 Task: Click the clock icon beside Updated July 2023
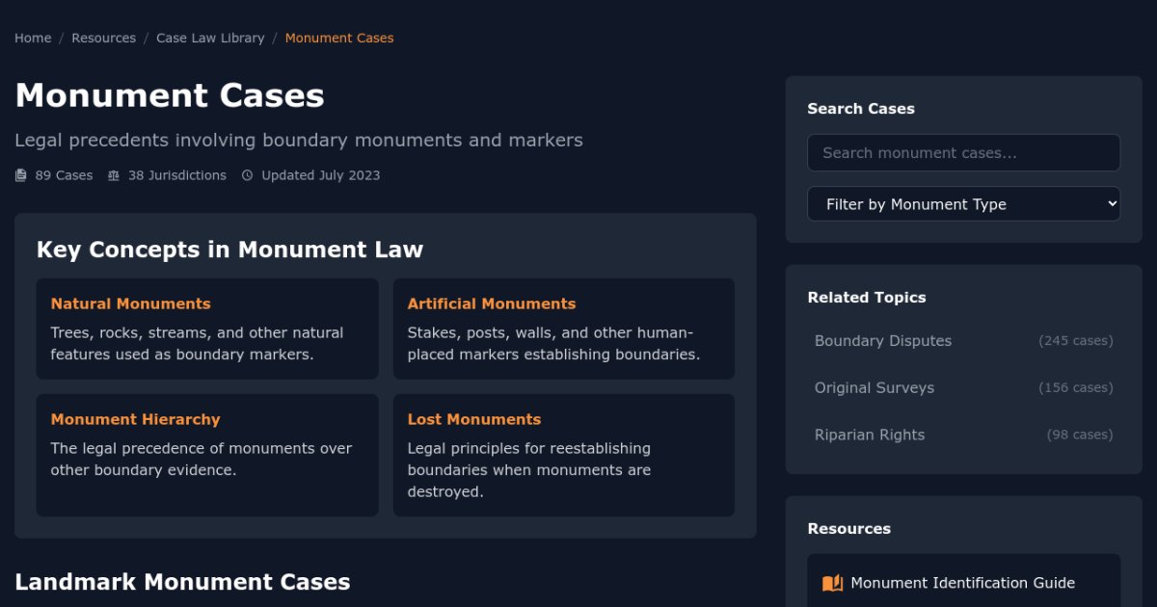click(247, 175)
